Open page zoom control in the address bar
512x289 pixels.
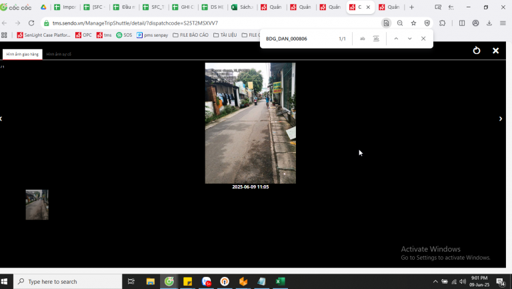coord(400,23)
